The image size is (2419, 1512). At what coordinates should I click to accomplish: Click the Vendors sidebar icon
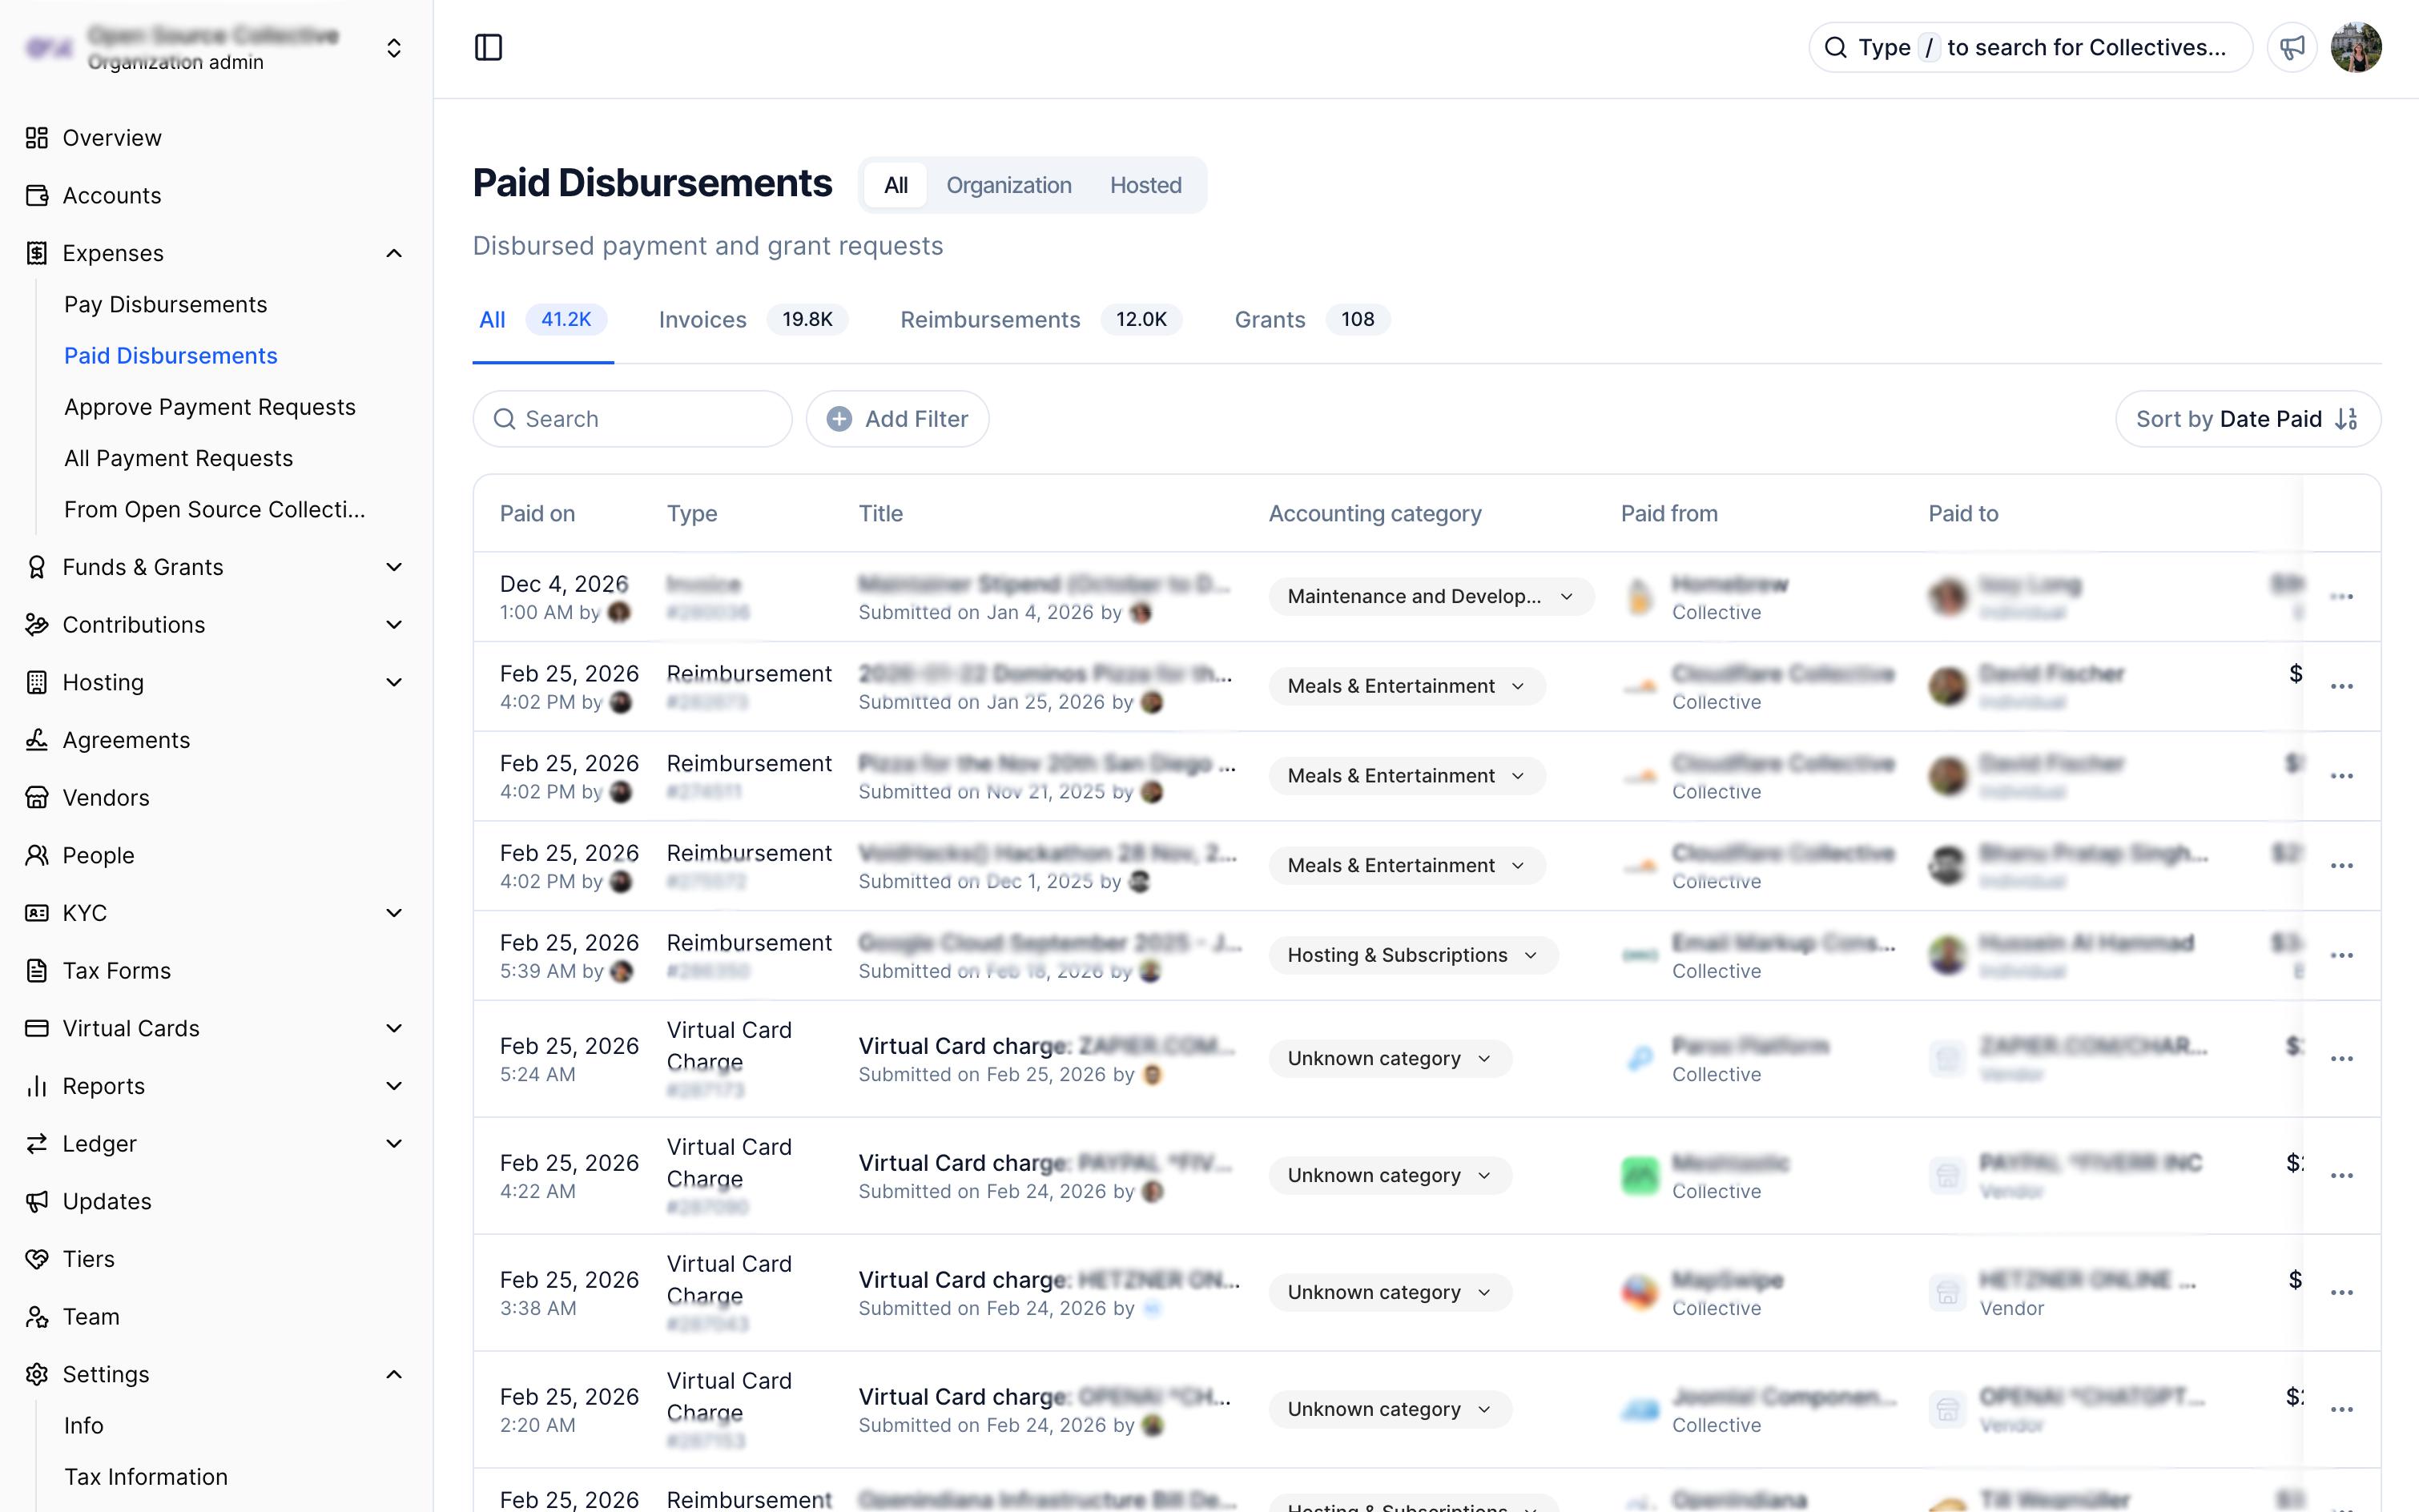(37, 797)
